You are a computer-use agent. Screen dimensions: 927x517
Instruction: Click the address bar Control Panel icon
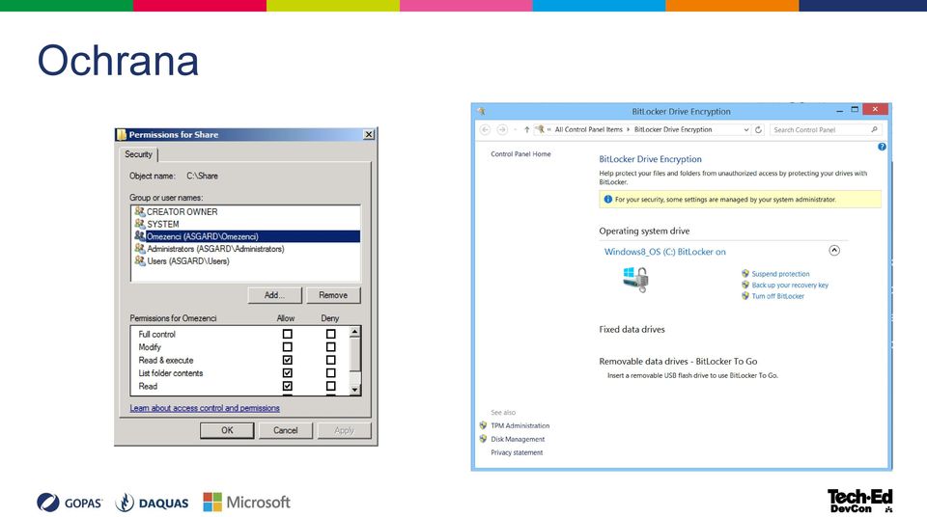point(540,129)
